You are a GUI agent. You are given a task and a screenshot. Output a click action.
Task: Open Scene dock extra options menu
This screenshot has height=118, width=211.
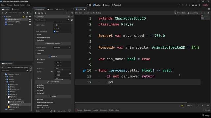(31, 13)
